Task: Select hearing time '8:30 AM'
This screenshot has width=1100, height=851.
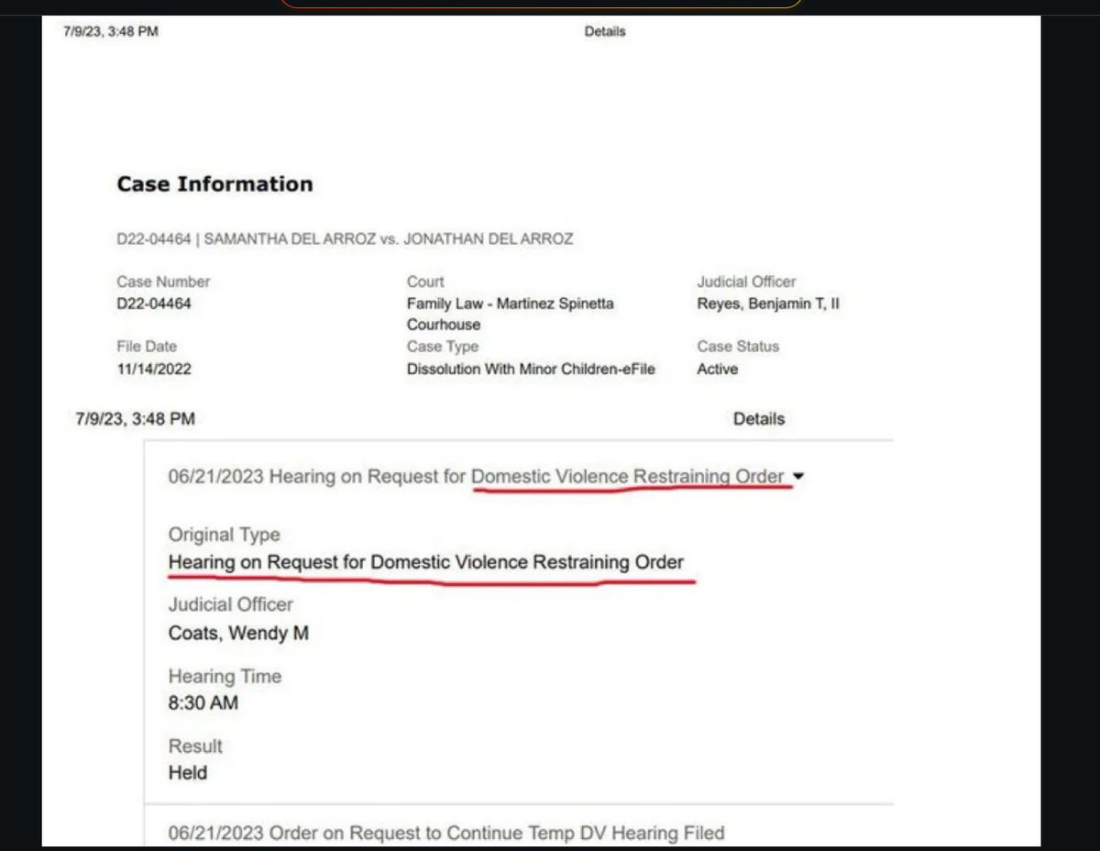Action: point(203,703)
